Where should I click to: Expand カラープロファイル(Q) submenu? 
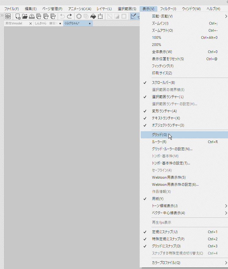(x=184, y=263)
